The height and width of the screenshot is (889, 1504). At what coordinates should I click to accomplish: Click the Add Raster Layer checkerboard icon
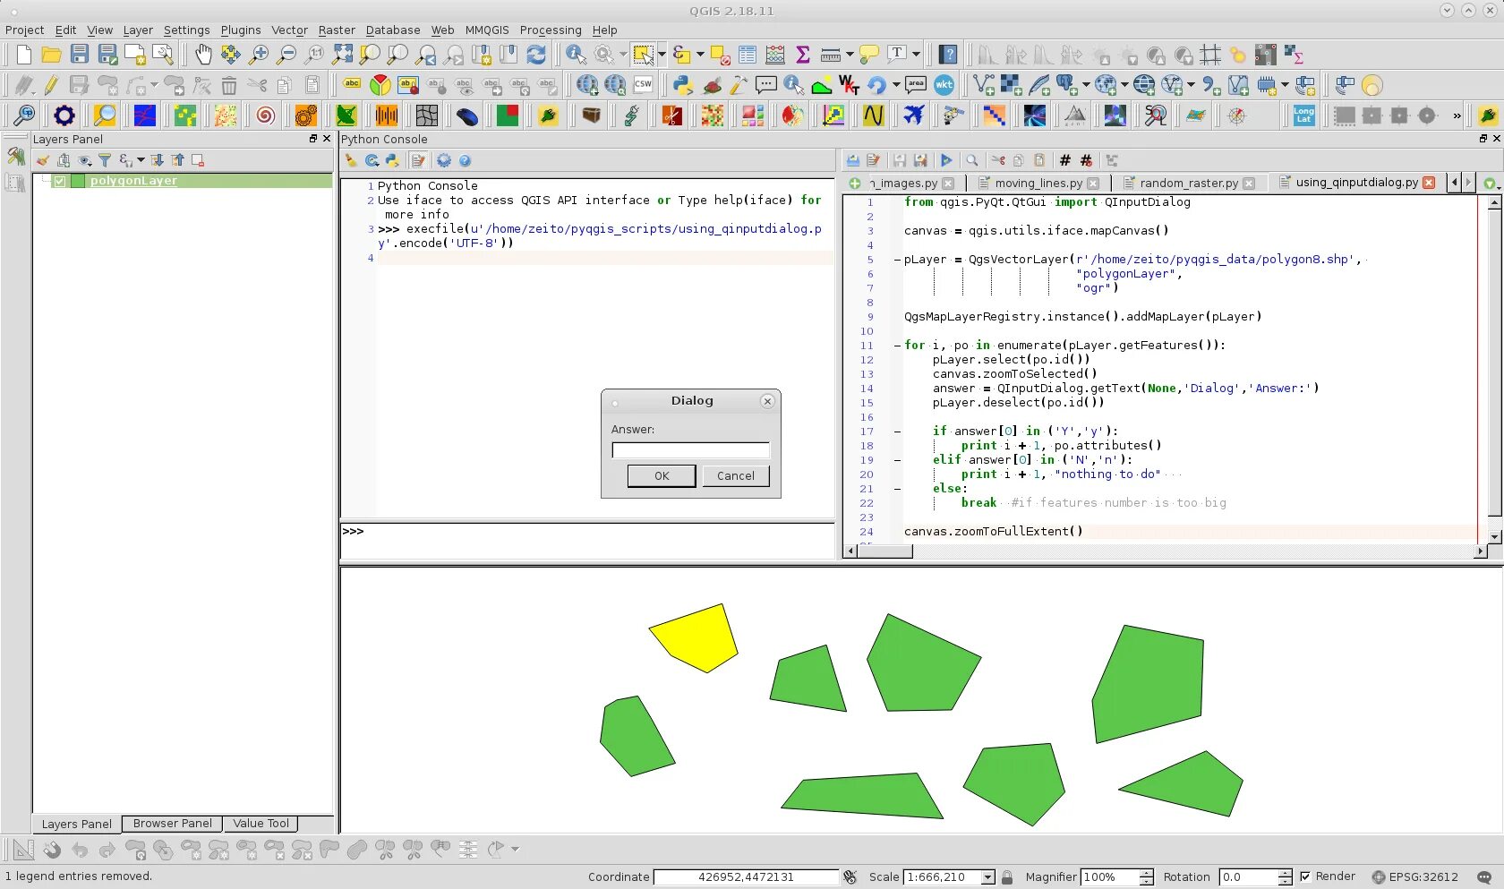(x=1011, y=85)
